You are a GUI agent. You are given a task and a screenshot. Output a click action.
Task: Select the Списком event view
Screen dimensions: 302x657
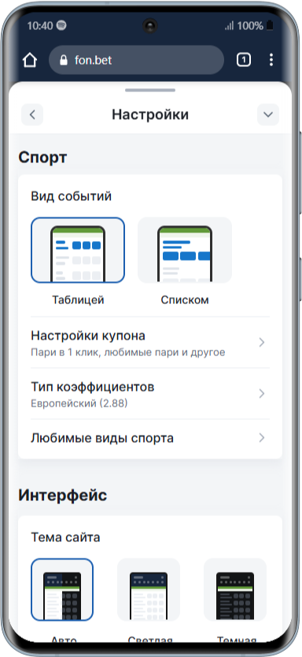pos(185,251)
